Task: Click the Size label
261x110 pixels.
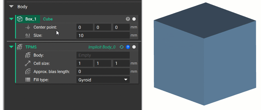Action: point(38,35)
